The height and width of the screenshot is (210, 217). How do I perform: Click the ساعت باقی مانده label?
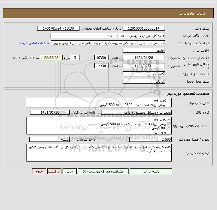click(26, 58)
